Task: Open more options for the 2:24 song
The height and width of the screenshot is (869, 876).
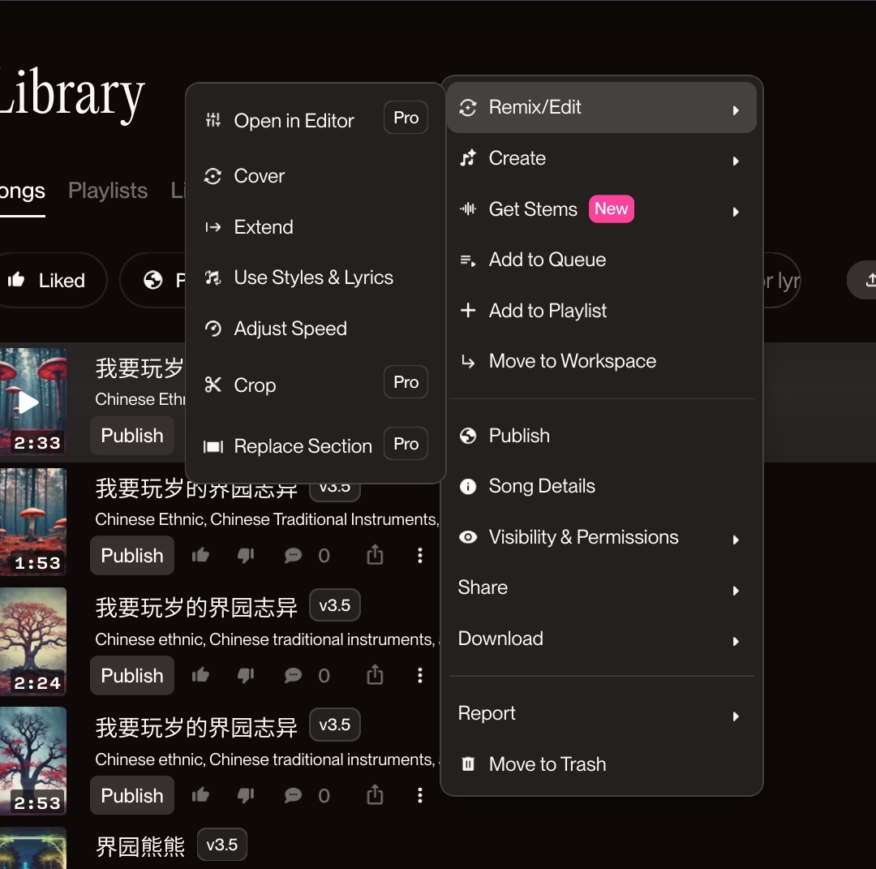Action: click(x=420, y=676)
